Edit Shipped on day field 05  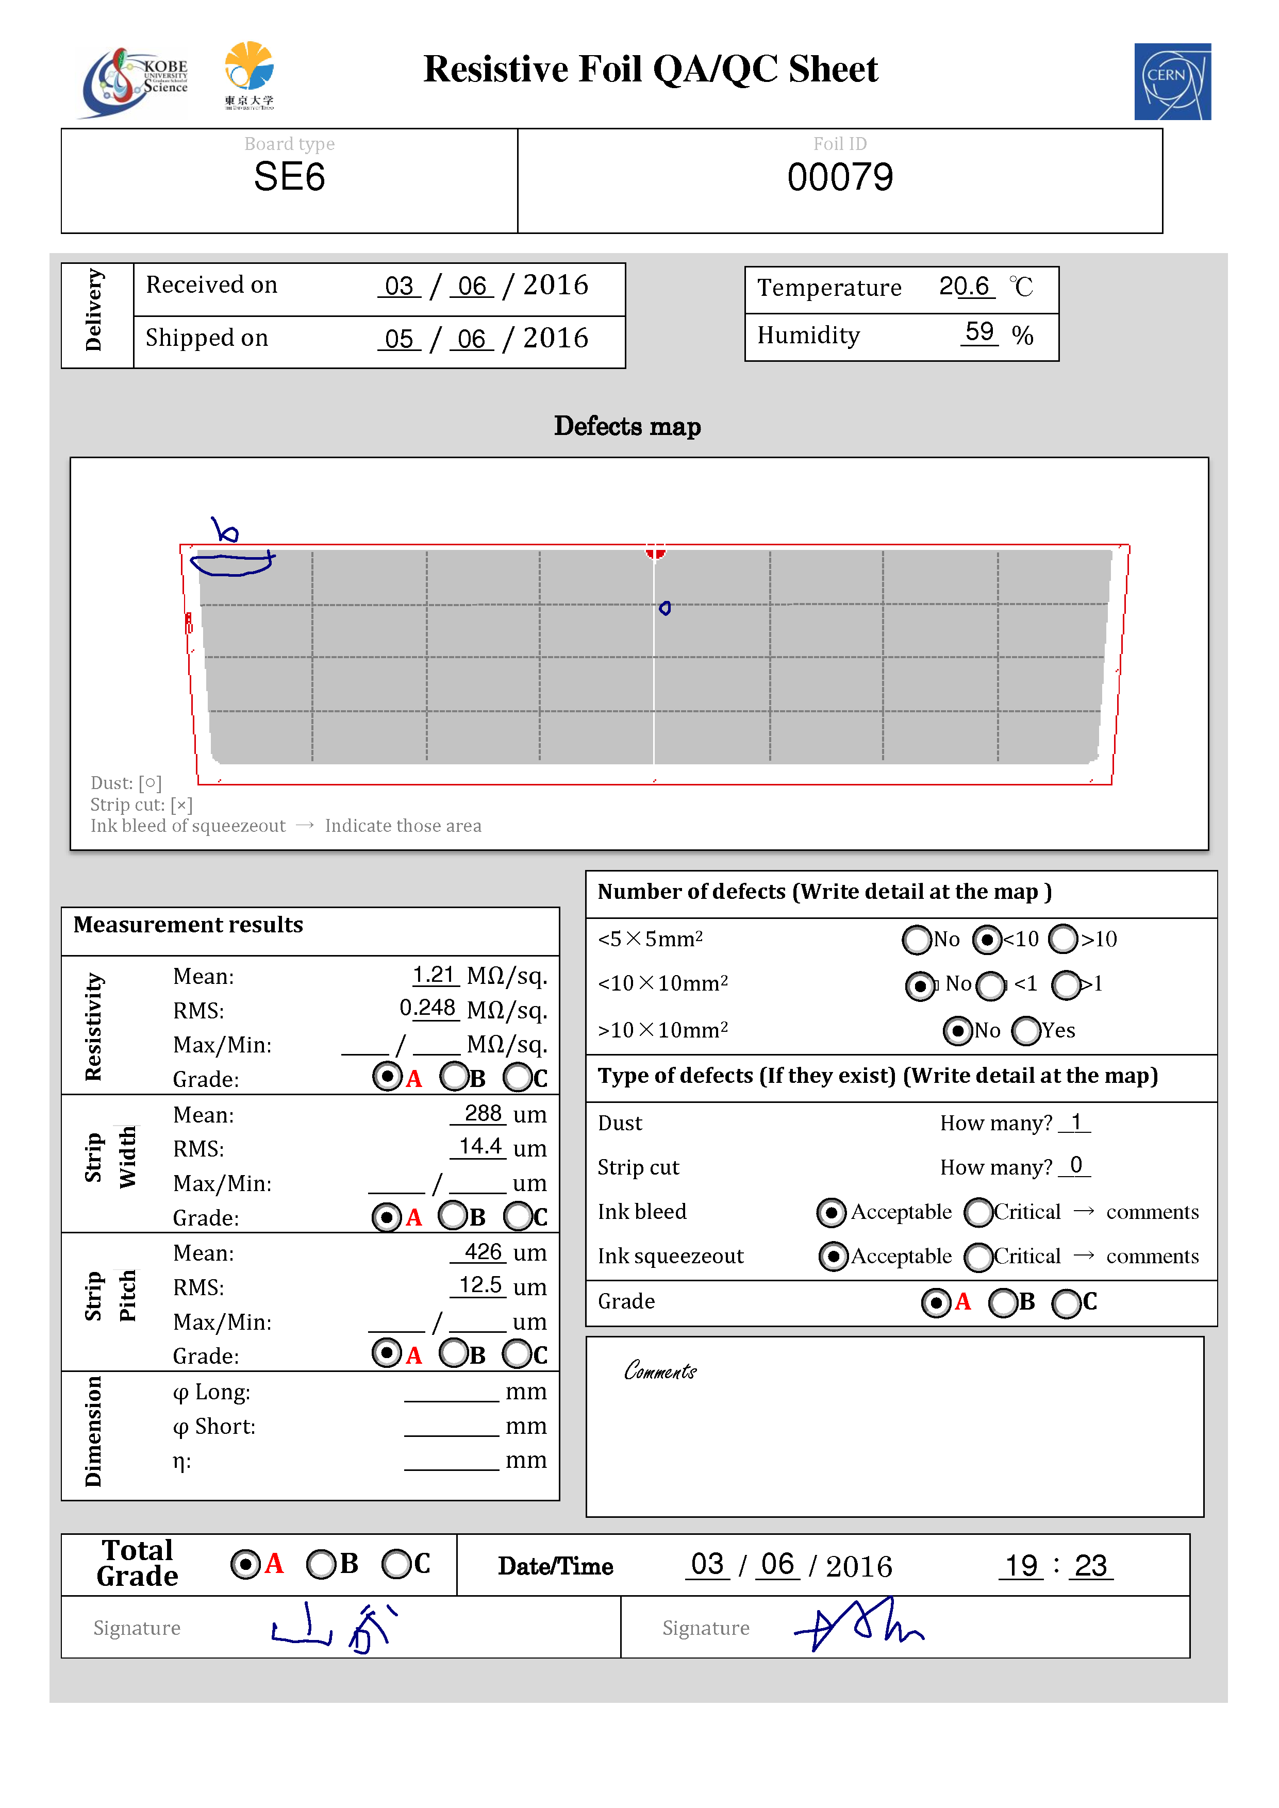pos(400,339)
